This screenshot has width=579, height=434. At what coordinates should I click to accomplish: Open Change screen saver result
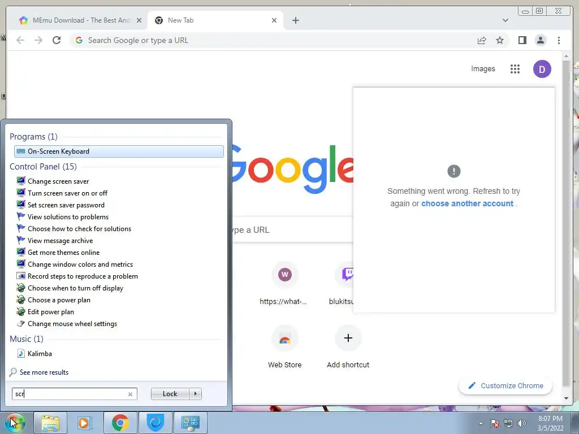tap(58, 181)
